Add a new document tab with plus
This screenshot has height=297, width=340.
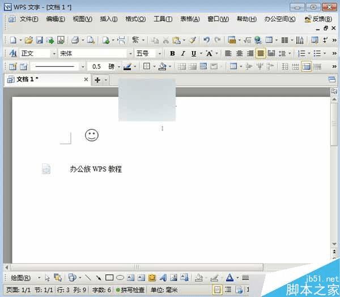(x=97, y=80)
